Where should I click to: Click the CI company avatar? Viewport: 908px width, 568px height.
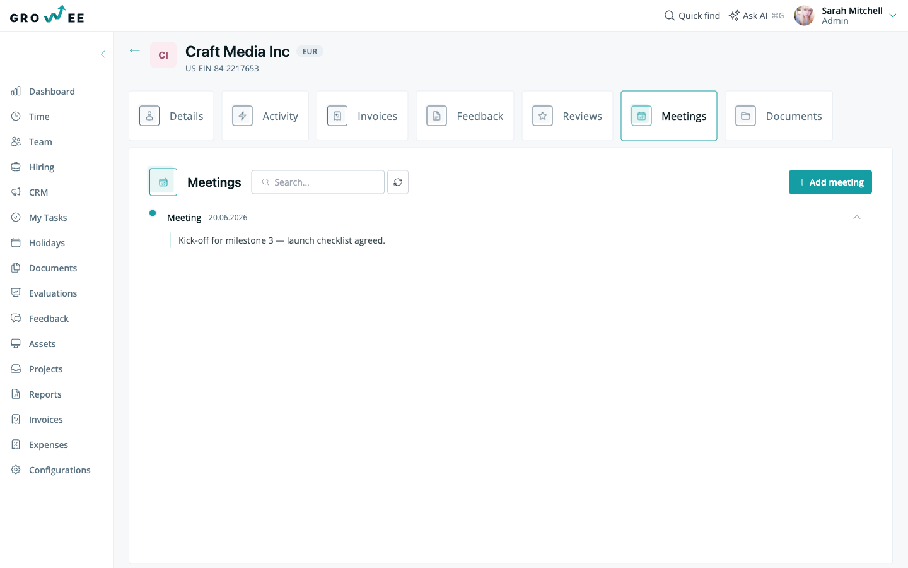(x=163, y=55)
